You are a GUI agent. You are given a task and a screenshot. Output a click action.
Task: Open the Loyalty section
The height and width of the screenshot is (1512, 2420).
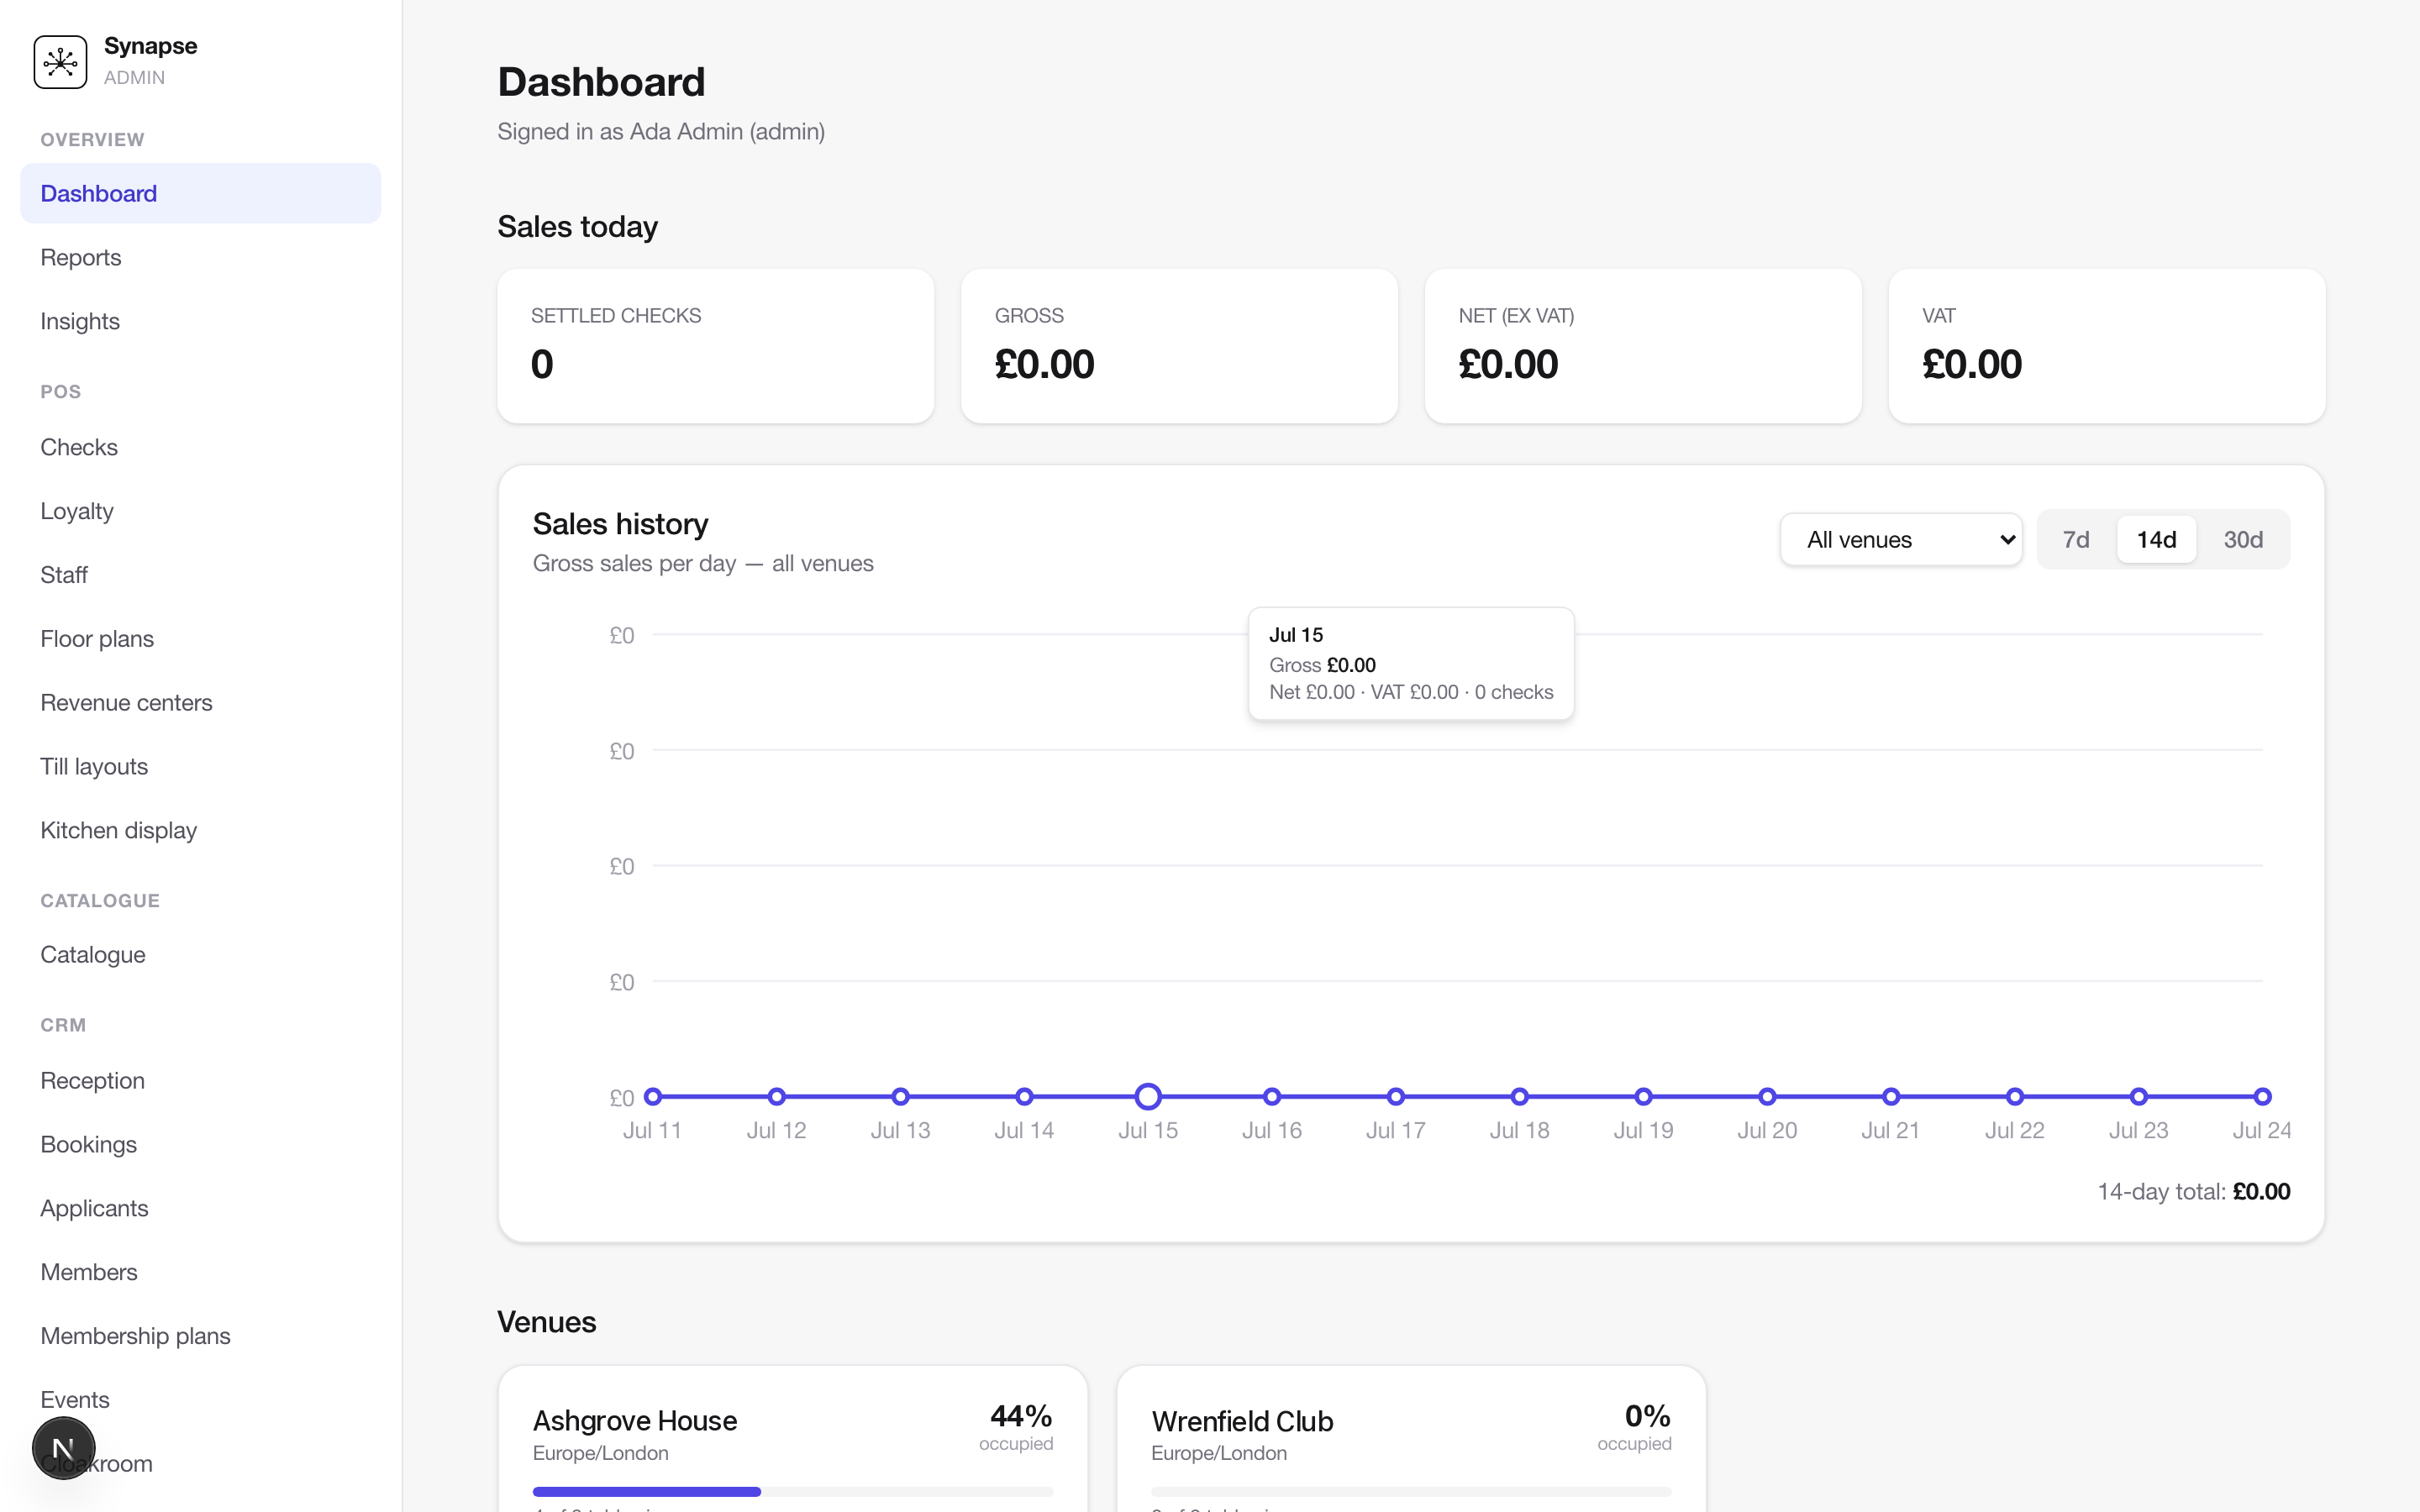[200, 511]
